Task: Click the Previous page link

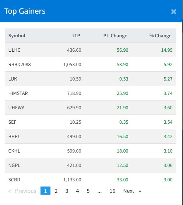Action: coord(22,191)
